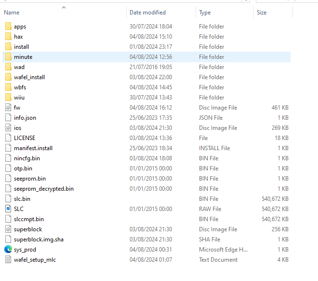The image size is (318, 281).
Task: Click the manifest.install file icon
Action: point(8,148)
